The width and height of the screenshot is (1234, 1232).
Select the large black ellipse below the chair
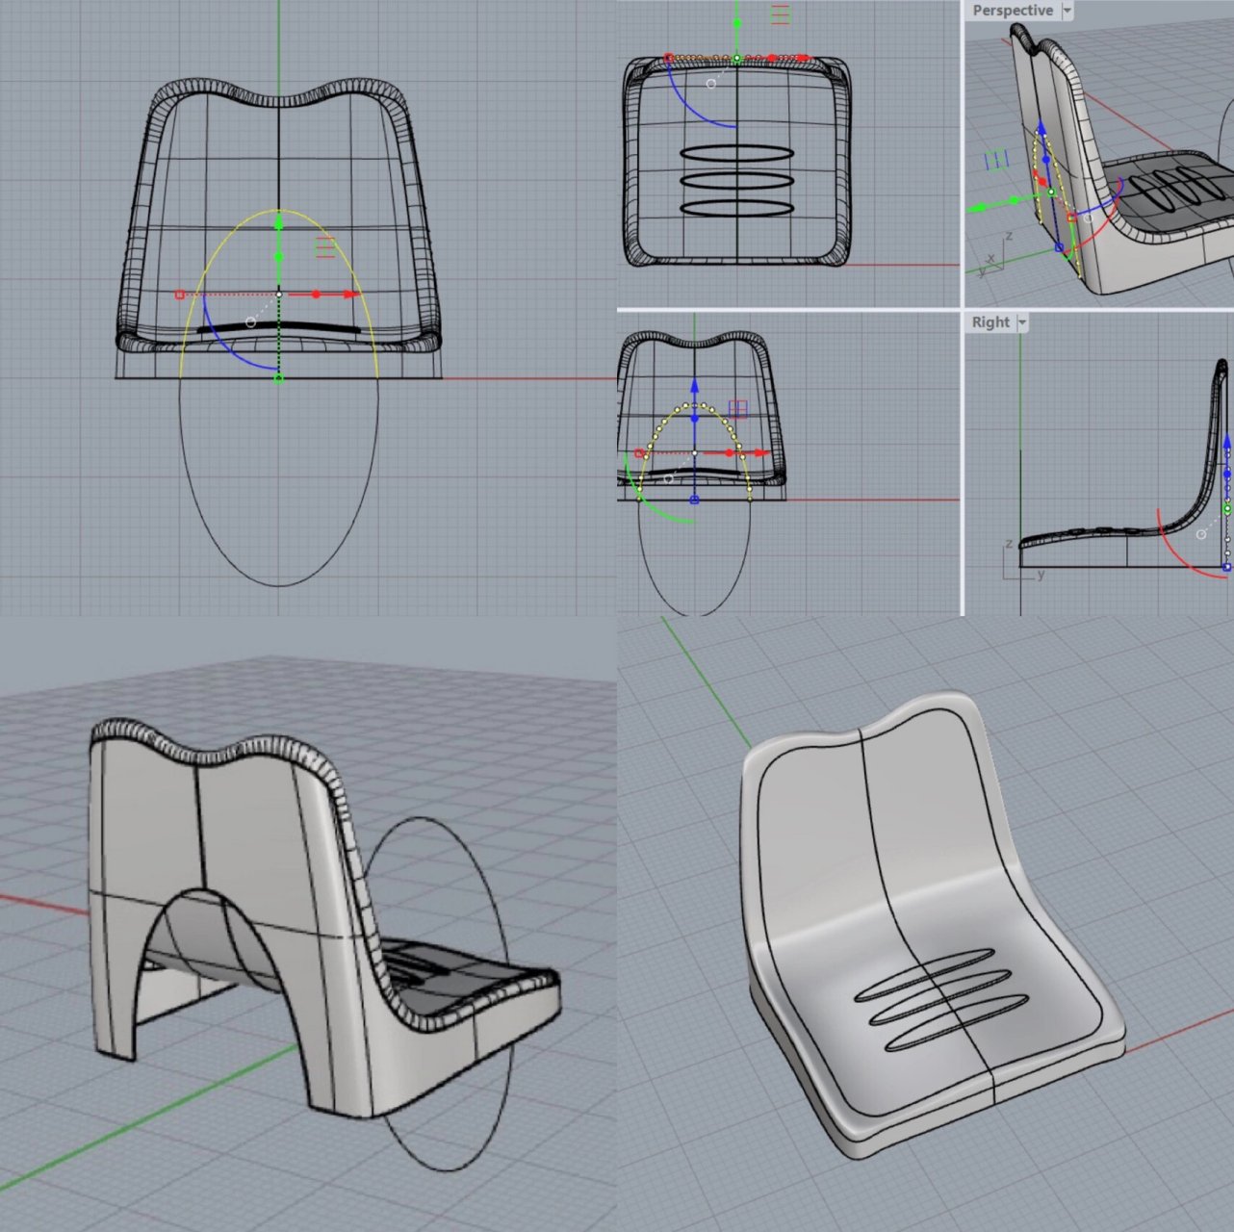(x=279, y=584)
